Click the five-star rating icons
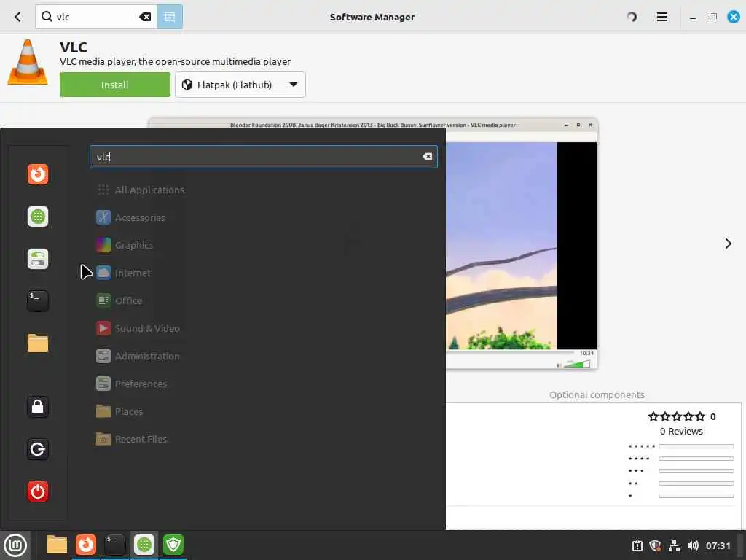Viewport: 746px width, 560px height. coord(676,416)
